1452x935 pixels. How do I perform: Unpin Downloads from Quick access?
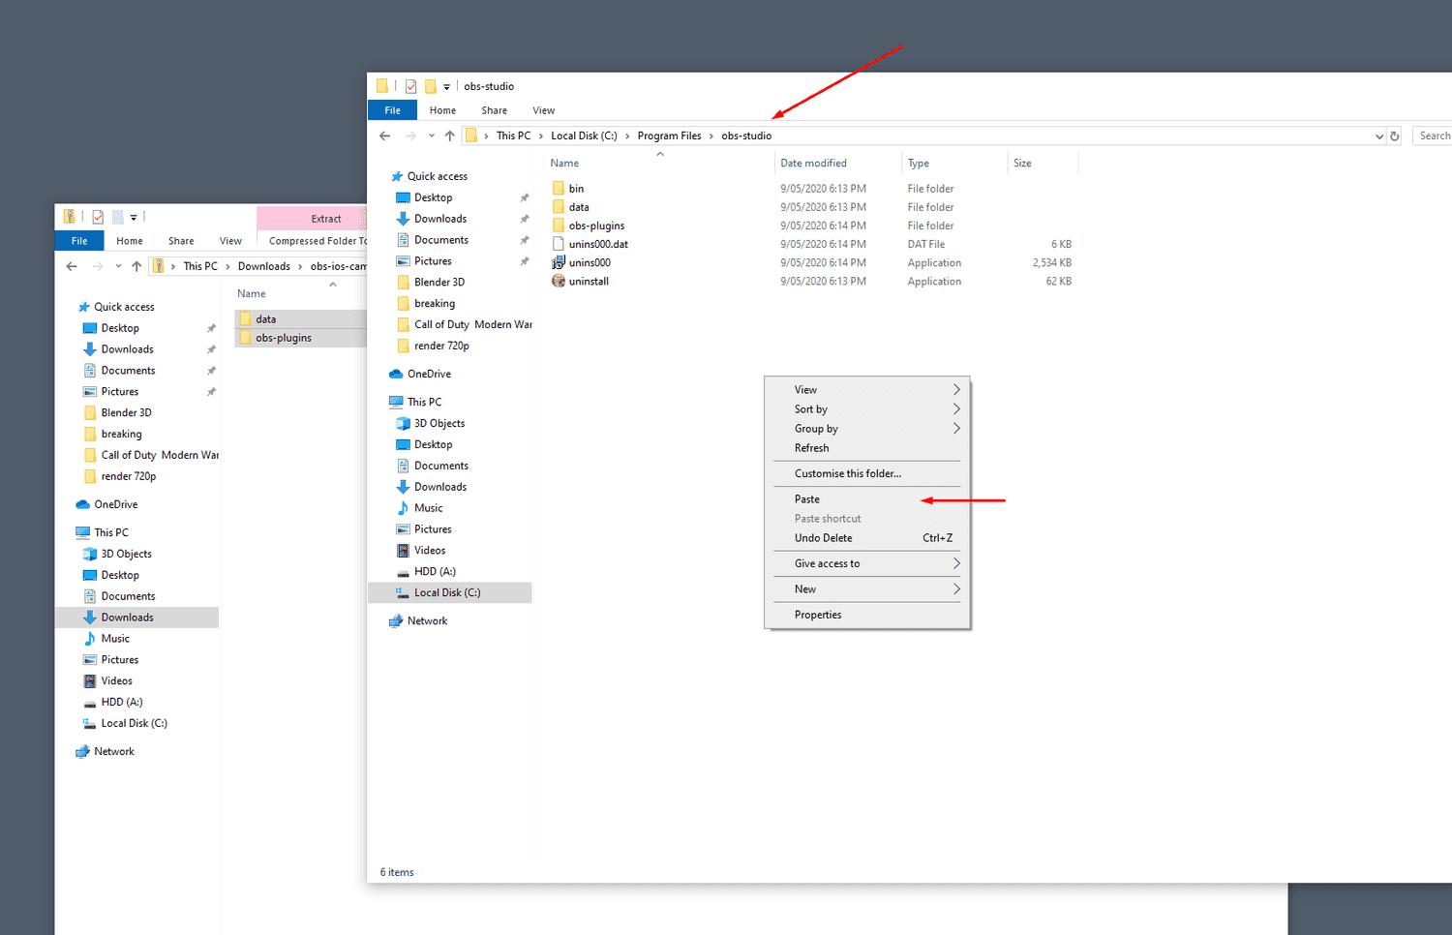pos(524,218)
